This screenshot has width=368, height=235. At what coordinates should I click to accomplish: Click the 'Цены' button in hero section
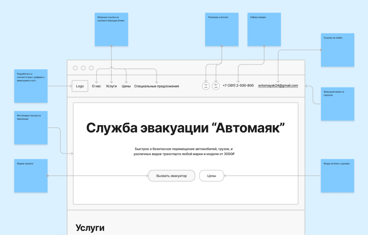click(x=212, y=176)
